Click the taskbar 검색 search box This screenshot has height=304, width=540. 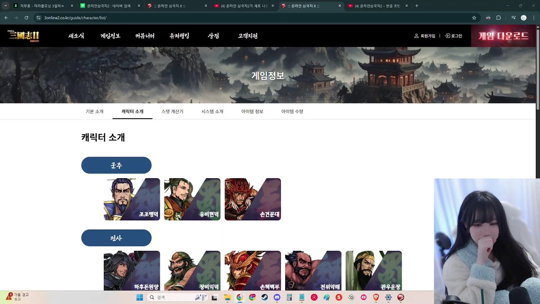178,297
